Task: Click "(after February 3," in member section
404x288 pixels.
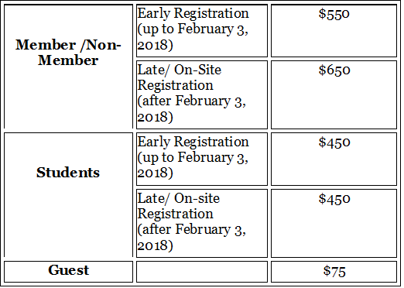Action: click(191, 101)
